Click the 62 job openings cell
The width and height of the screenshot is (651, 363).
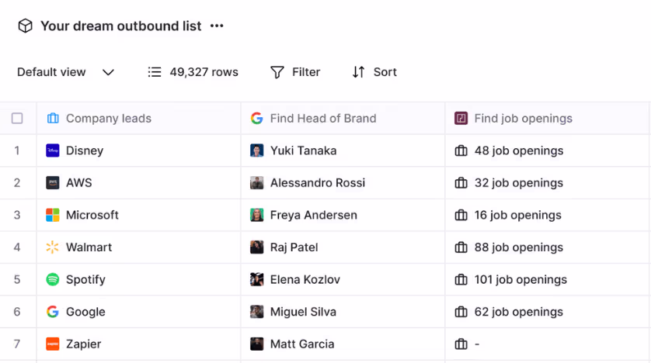(x=547, y=312)
